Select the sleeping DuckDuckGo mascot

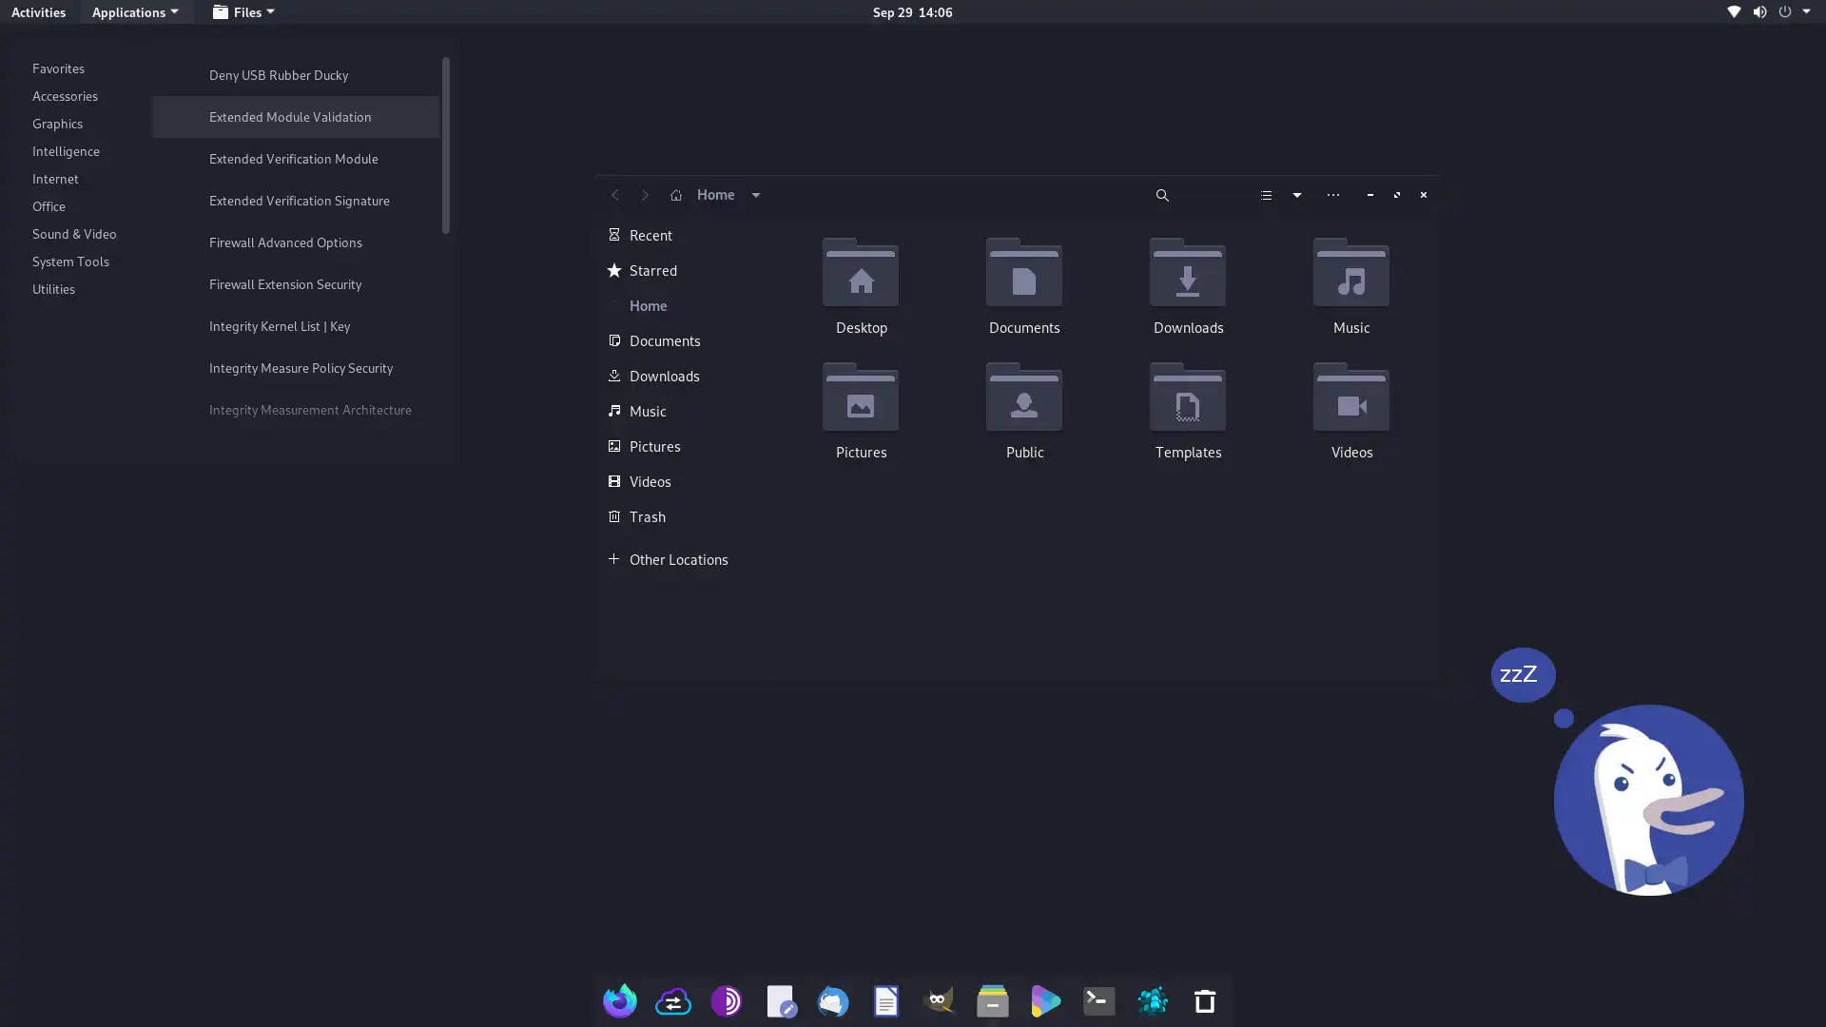tap(1648, 799)
